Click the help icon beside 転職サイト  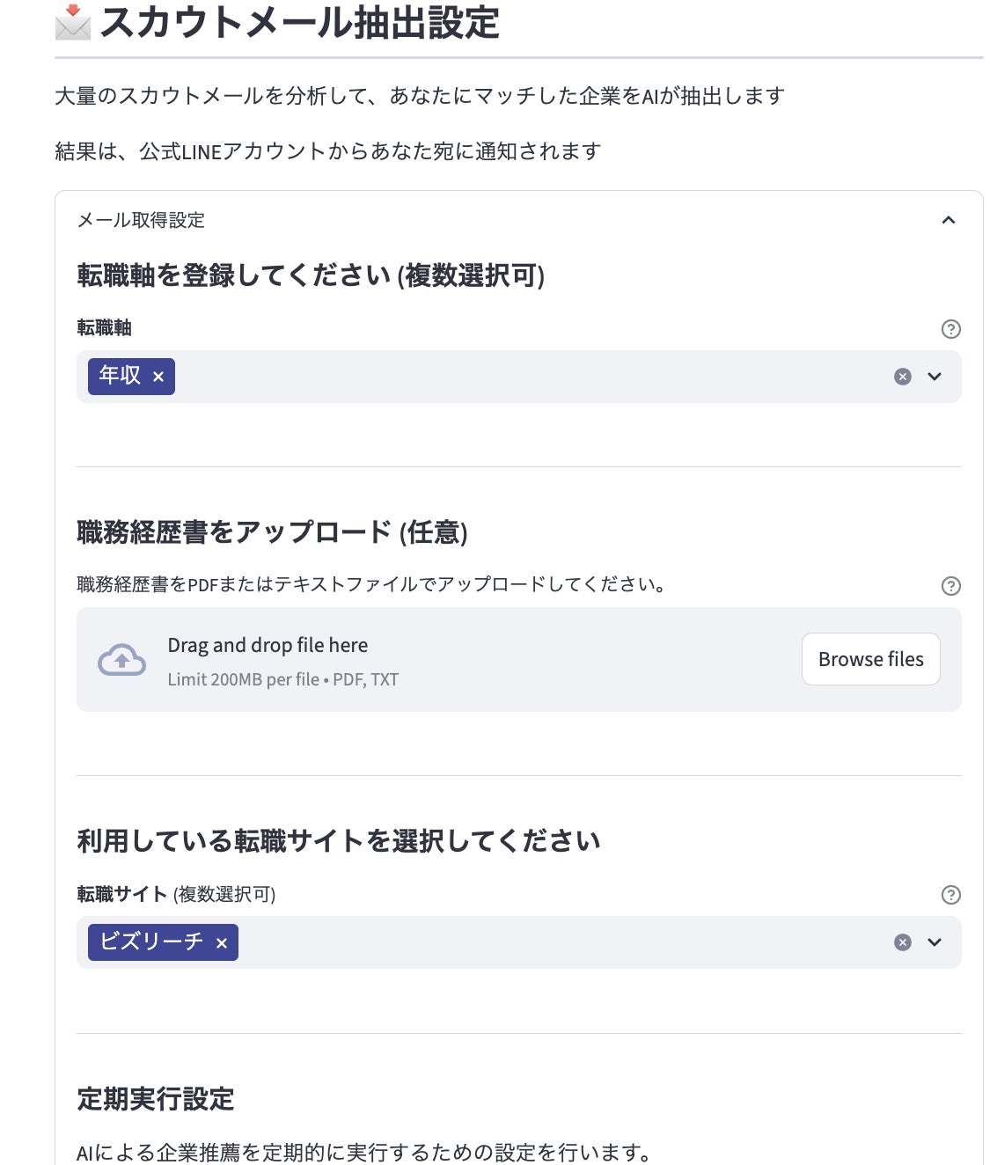click(x=950, y=895)
